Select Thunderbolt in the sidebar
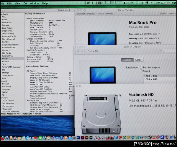The image size is (177, 147). (x=8, y=75)
